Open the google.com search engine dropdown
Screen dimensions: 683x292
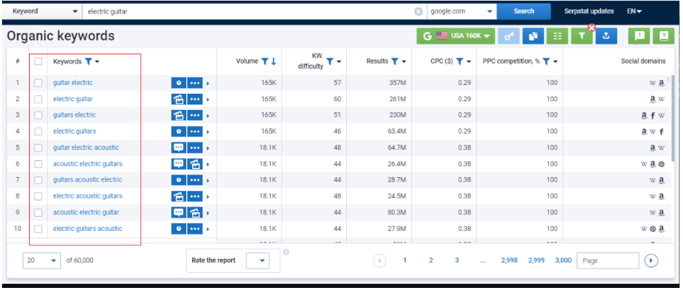click(x=462, y=12)
